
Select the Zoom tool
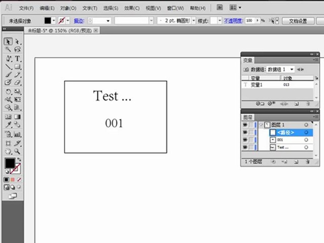click(18, 152)
